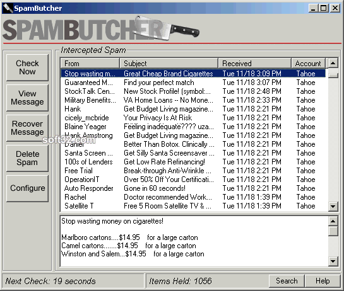
Task: Select the OperationIT message row
Action: pyautogui.click(x=193, y=180)
